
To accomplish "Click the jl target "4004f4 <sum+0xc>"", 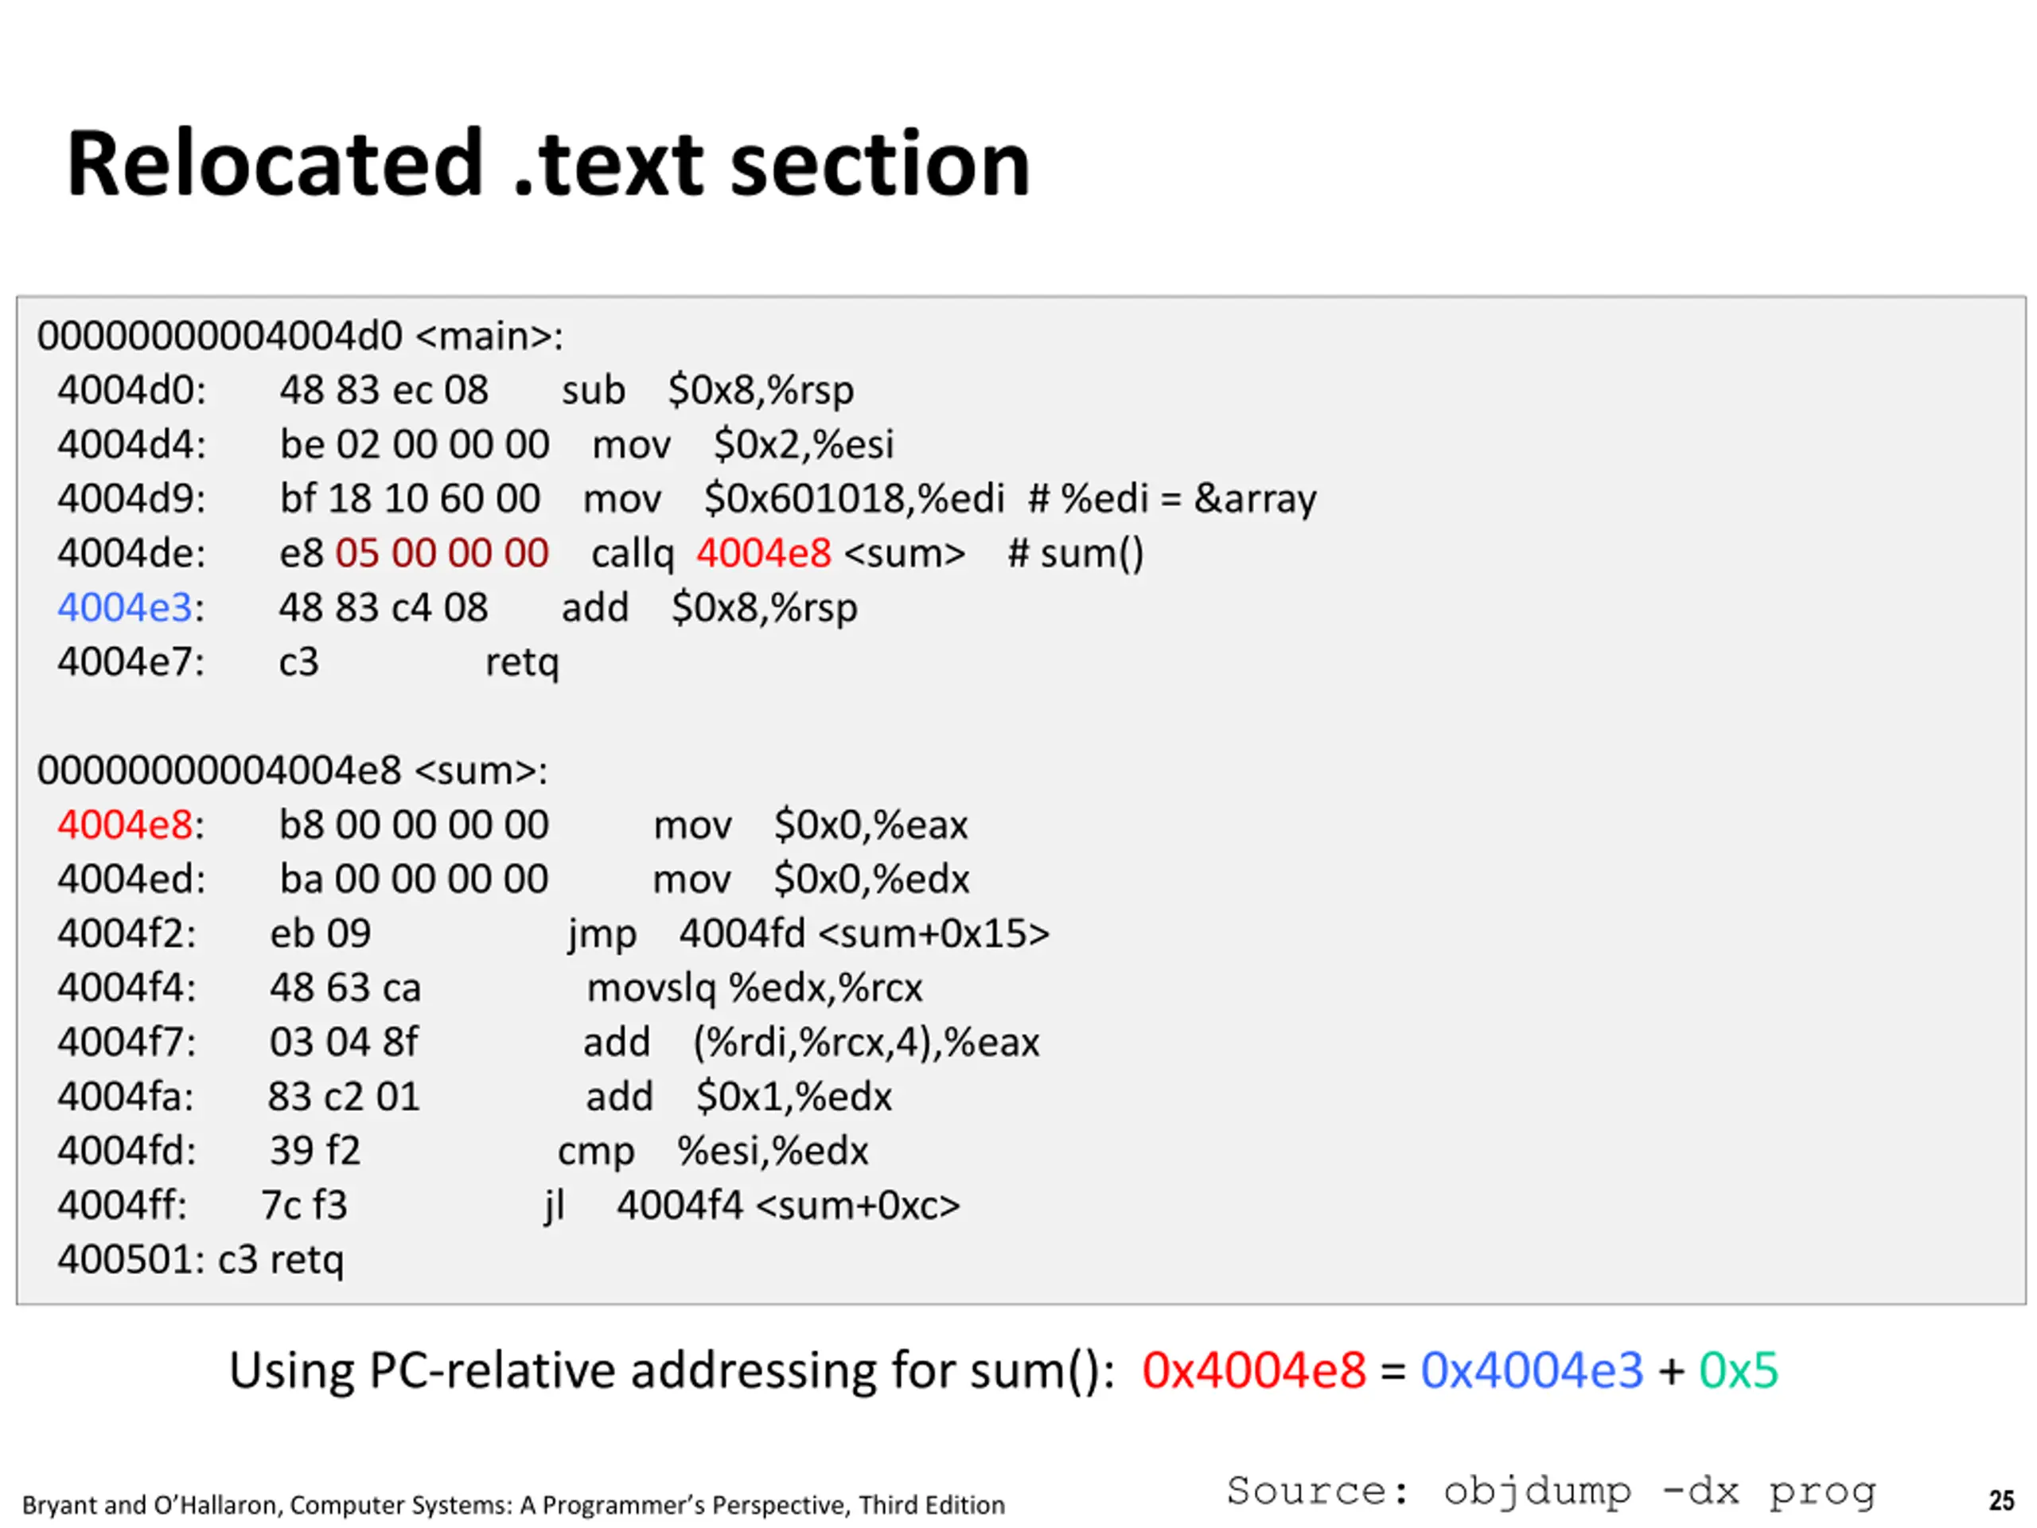I will [x=789, y=1205].
